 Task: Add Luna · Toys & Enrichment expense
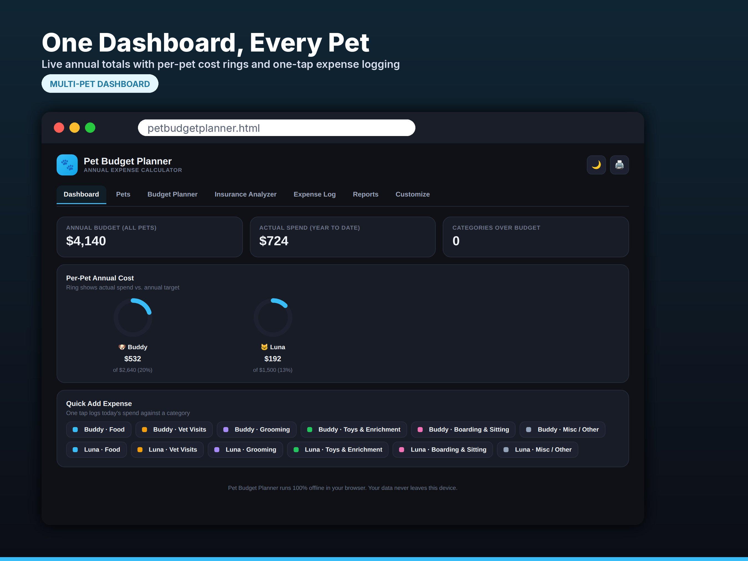[x=338, y=450]
